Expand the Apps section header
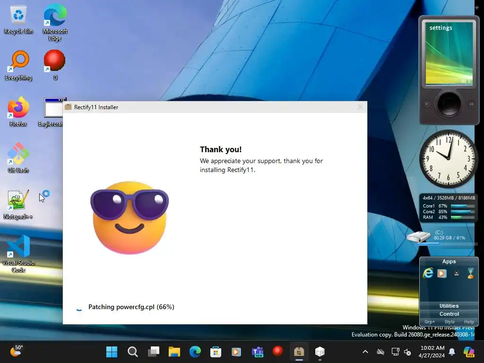Image resolution: width=484 pixels, height=363 pixels. [x=449, y=261]
